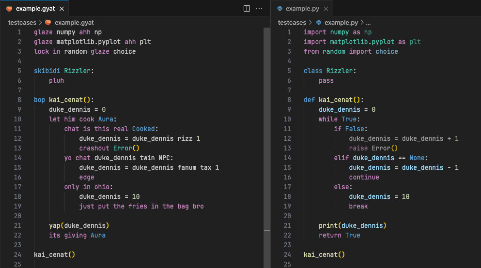Close the example.gyat tab
481x268 pixels.
click(62, 9)
